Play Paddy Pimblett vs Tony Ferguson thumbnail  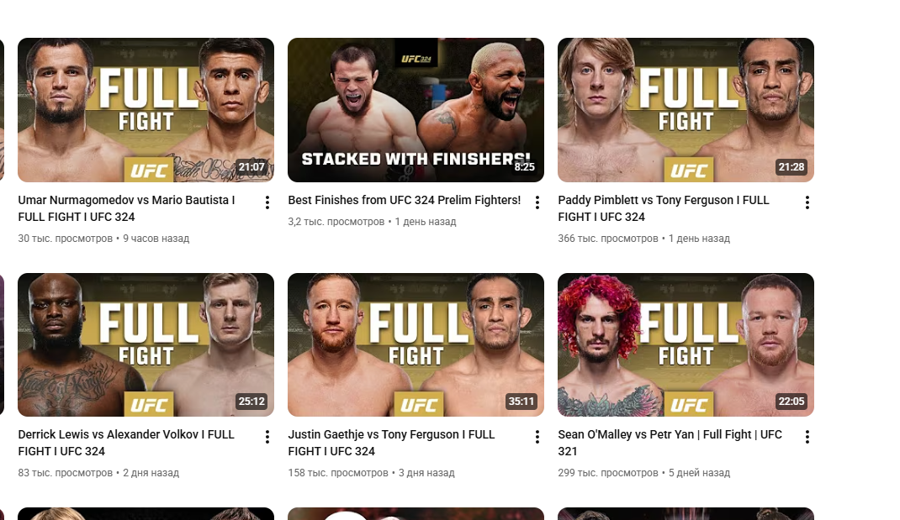point(686,110)
